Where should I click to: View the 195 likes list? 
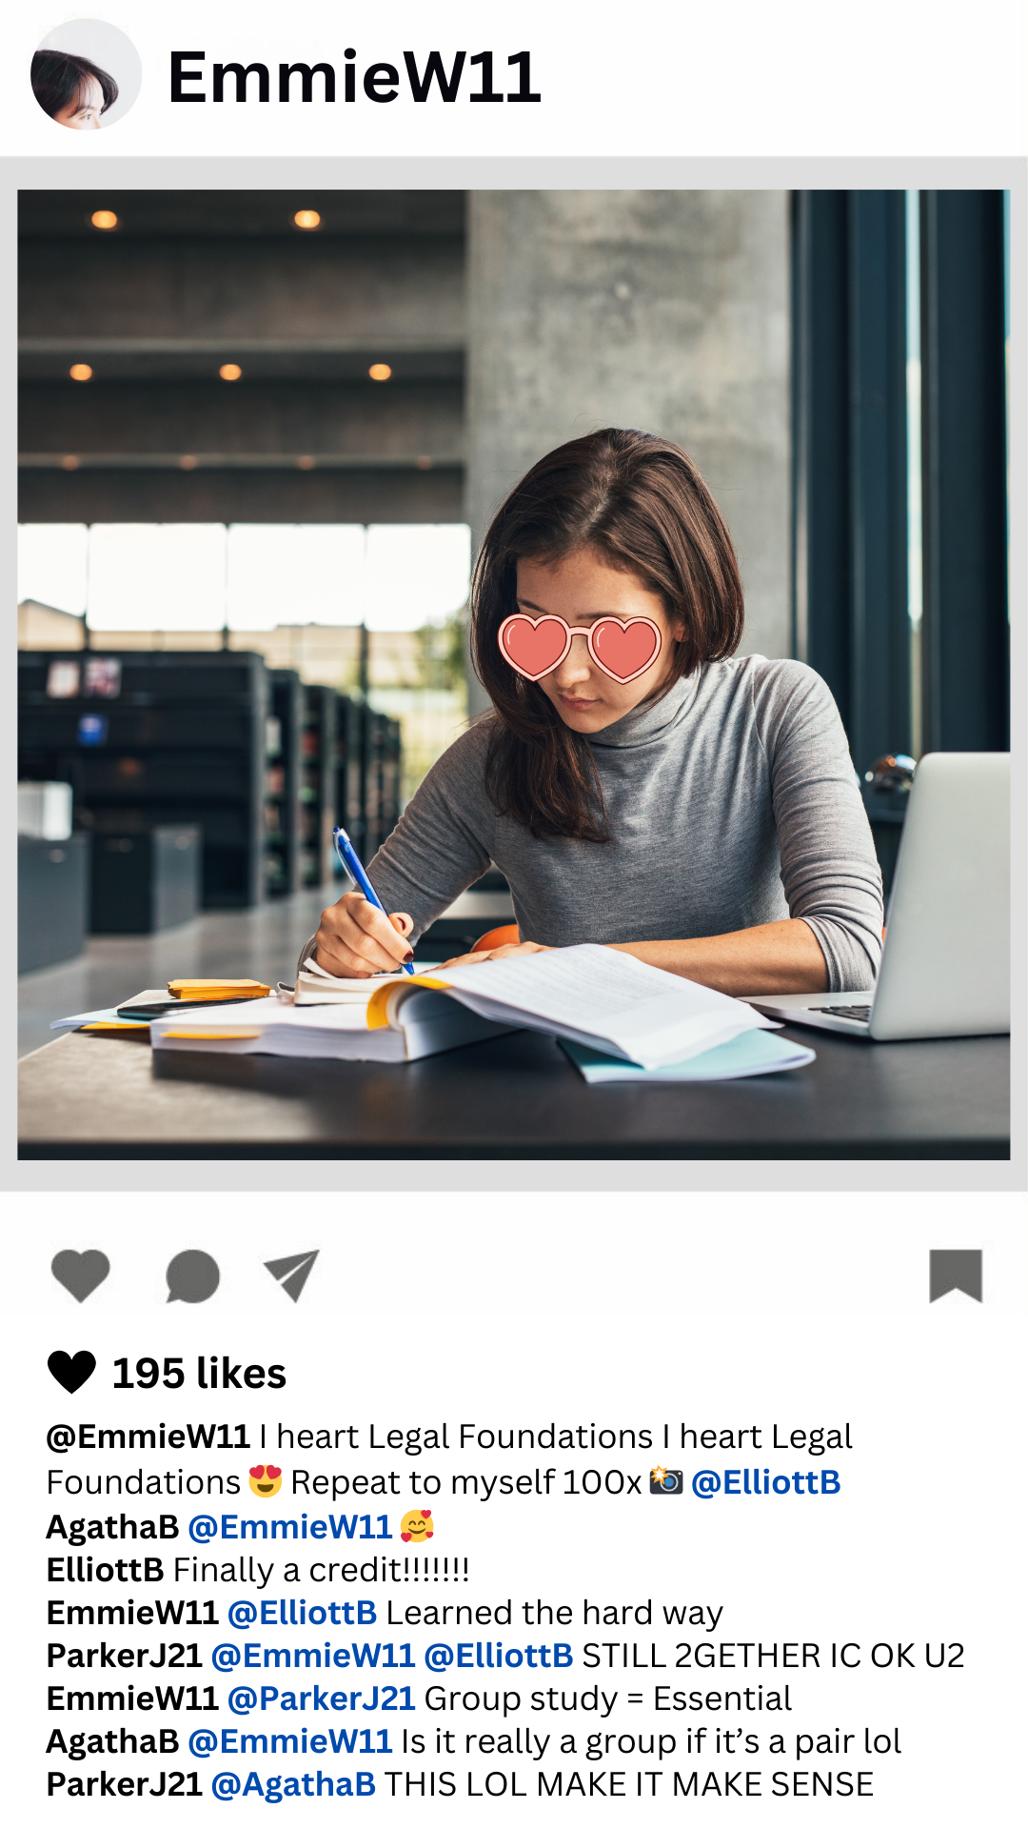pos(199,1374)
